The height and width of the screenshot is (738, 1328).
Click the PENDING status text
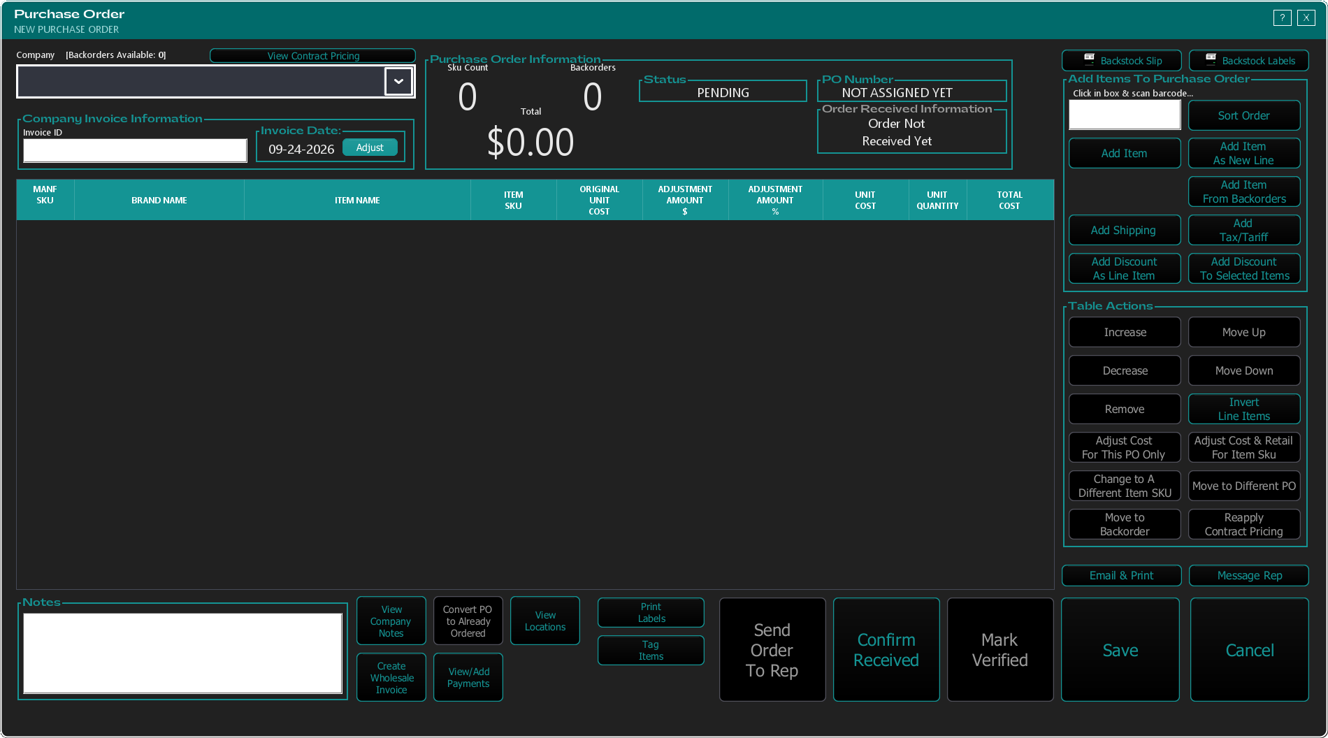(x=723, y=92)
